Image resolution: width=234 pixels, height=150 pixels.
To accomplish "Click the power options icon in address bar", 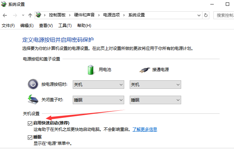I will point(38,15).
